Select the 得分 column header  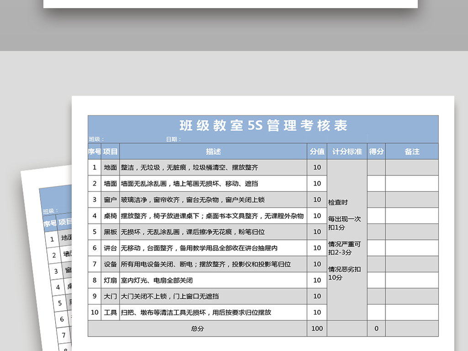(x=376, y=151)
